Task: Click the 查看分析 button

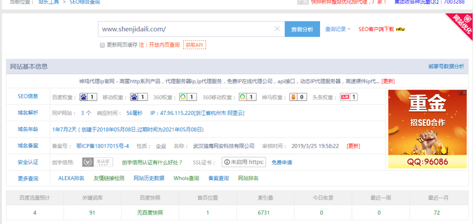Action: click(302, 29)
